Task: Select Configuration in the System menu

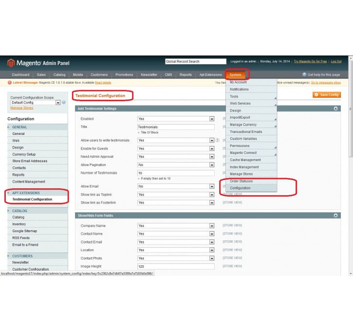Action: (x=251, y=188)
